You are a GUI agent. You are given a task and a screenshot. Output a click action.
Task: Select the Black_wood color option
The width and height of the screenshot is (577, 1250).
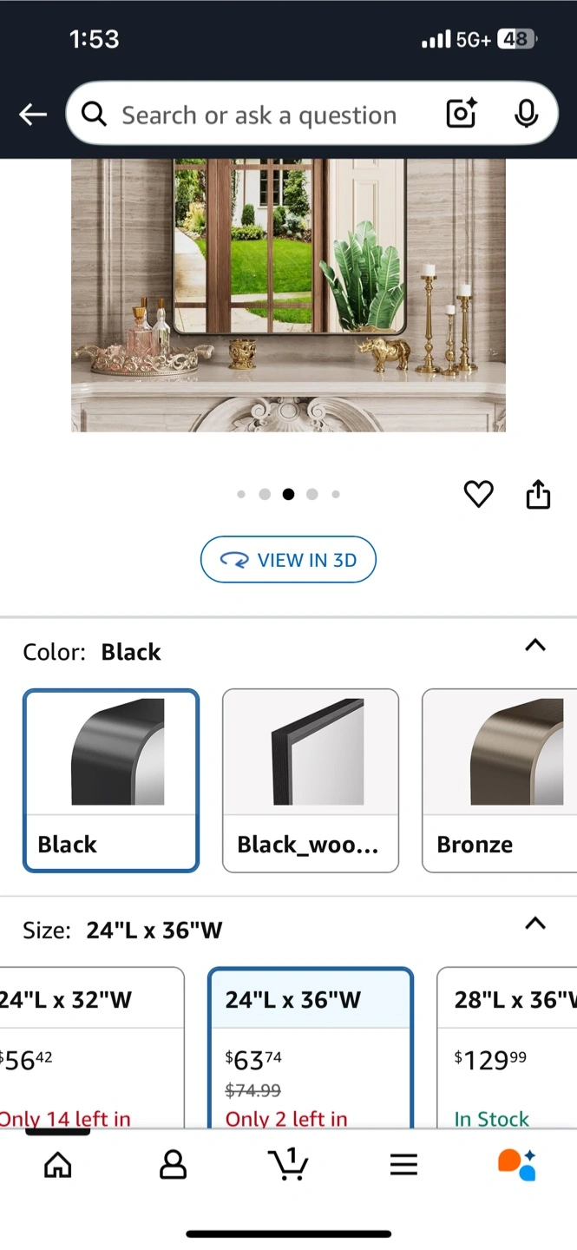(x=311, y=780)
